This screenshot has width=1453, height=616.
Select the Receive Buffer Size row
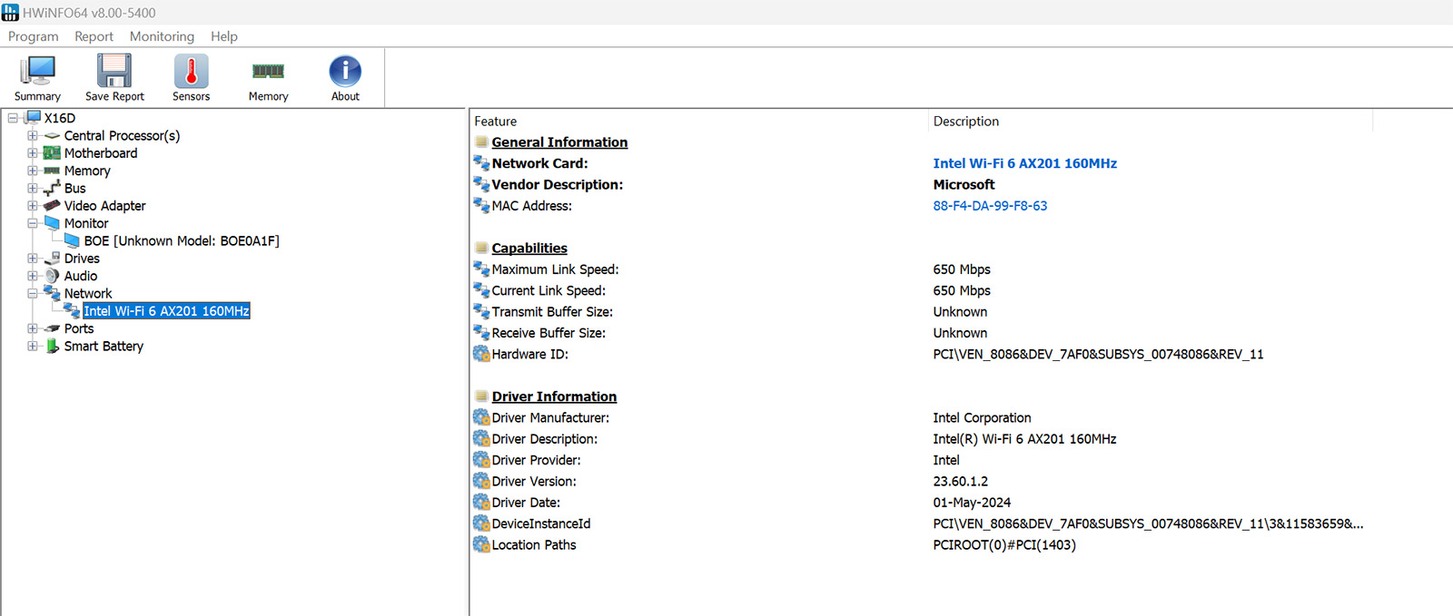point(961,333)
